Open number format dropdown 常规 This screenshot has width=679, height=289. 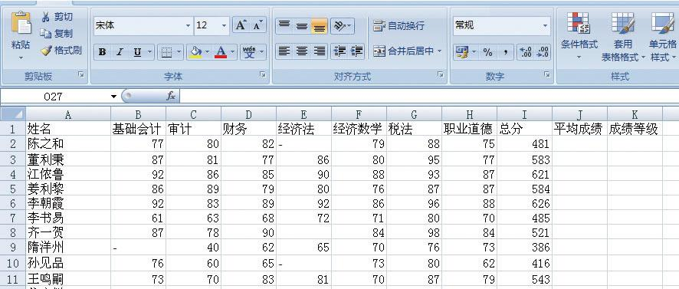[545, 26]
